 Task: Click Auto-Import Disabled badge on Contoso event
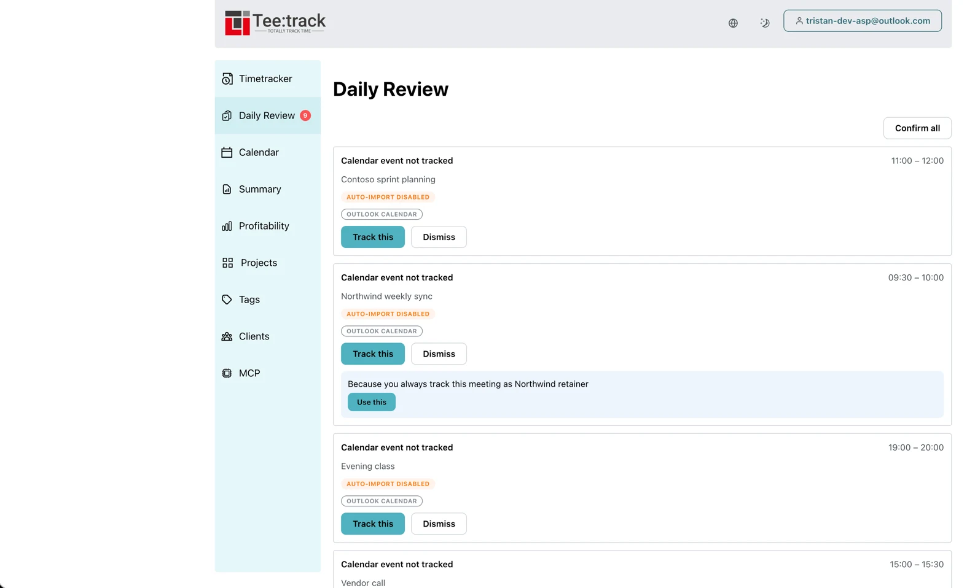click(x=388, y=197)
